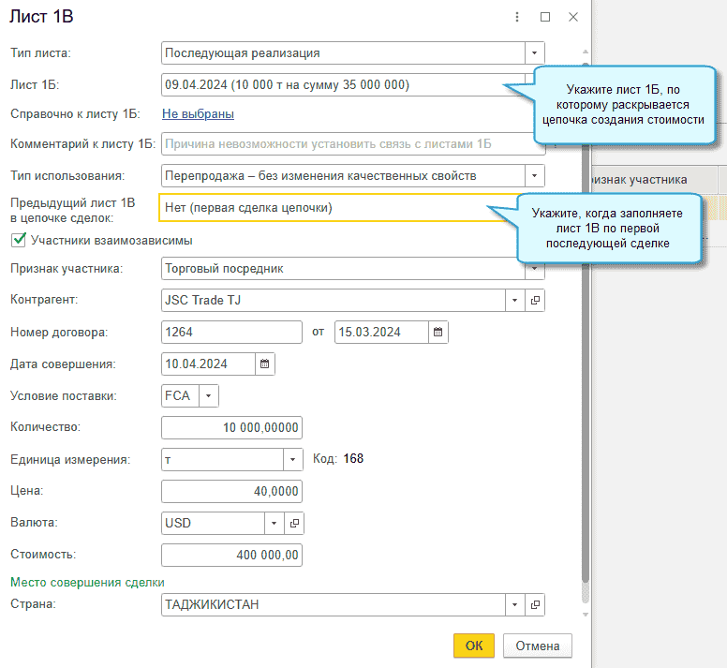Expand Тип использования dropdown

coord(535,176)
